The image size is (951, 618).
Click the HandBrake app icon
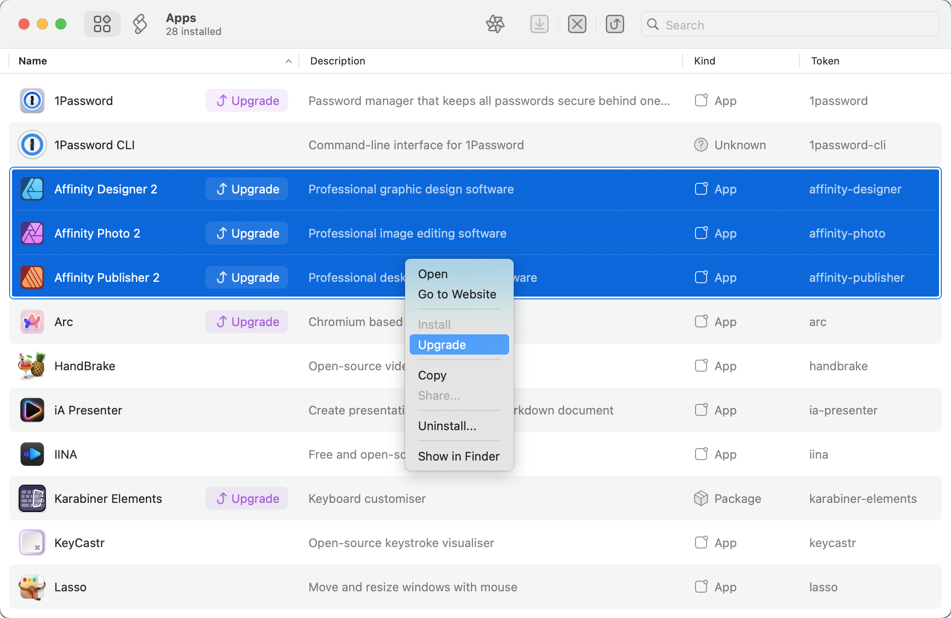click(x=31, y=366)
